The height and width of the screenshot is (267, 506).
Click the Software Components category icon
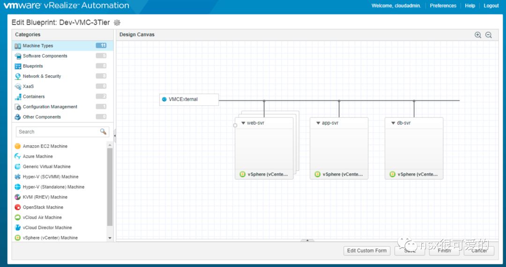click(18, 56)
